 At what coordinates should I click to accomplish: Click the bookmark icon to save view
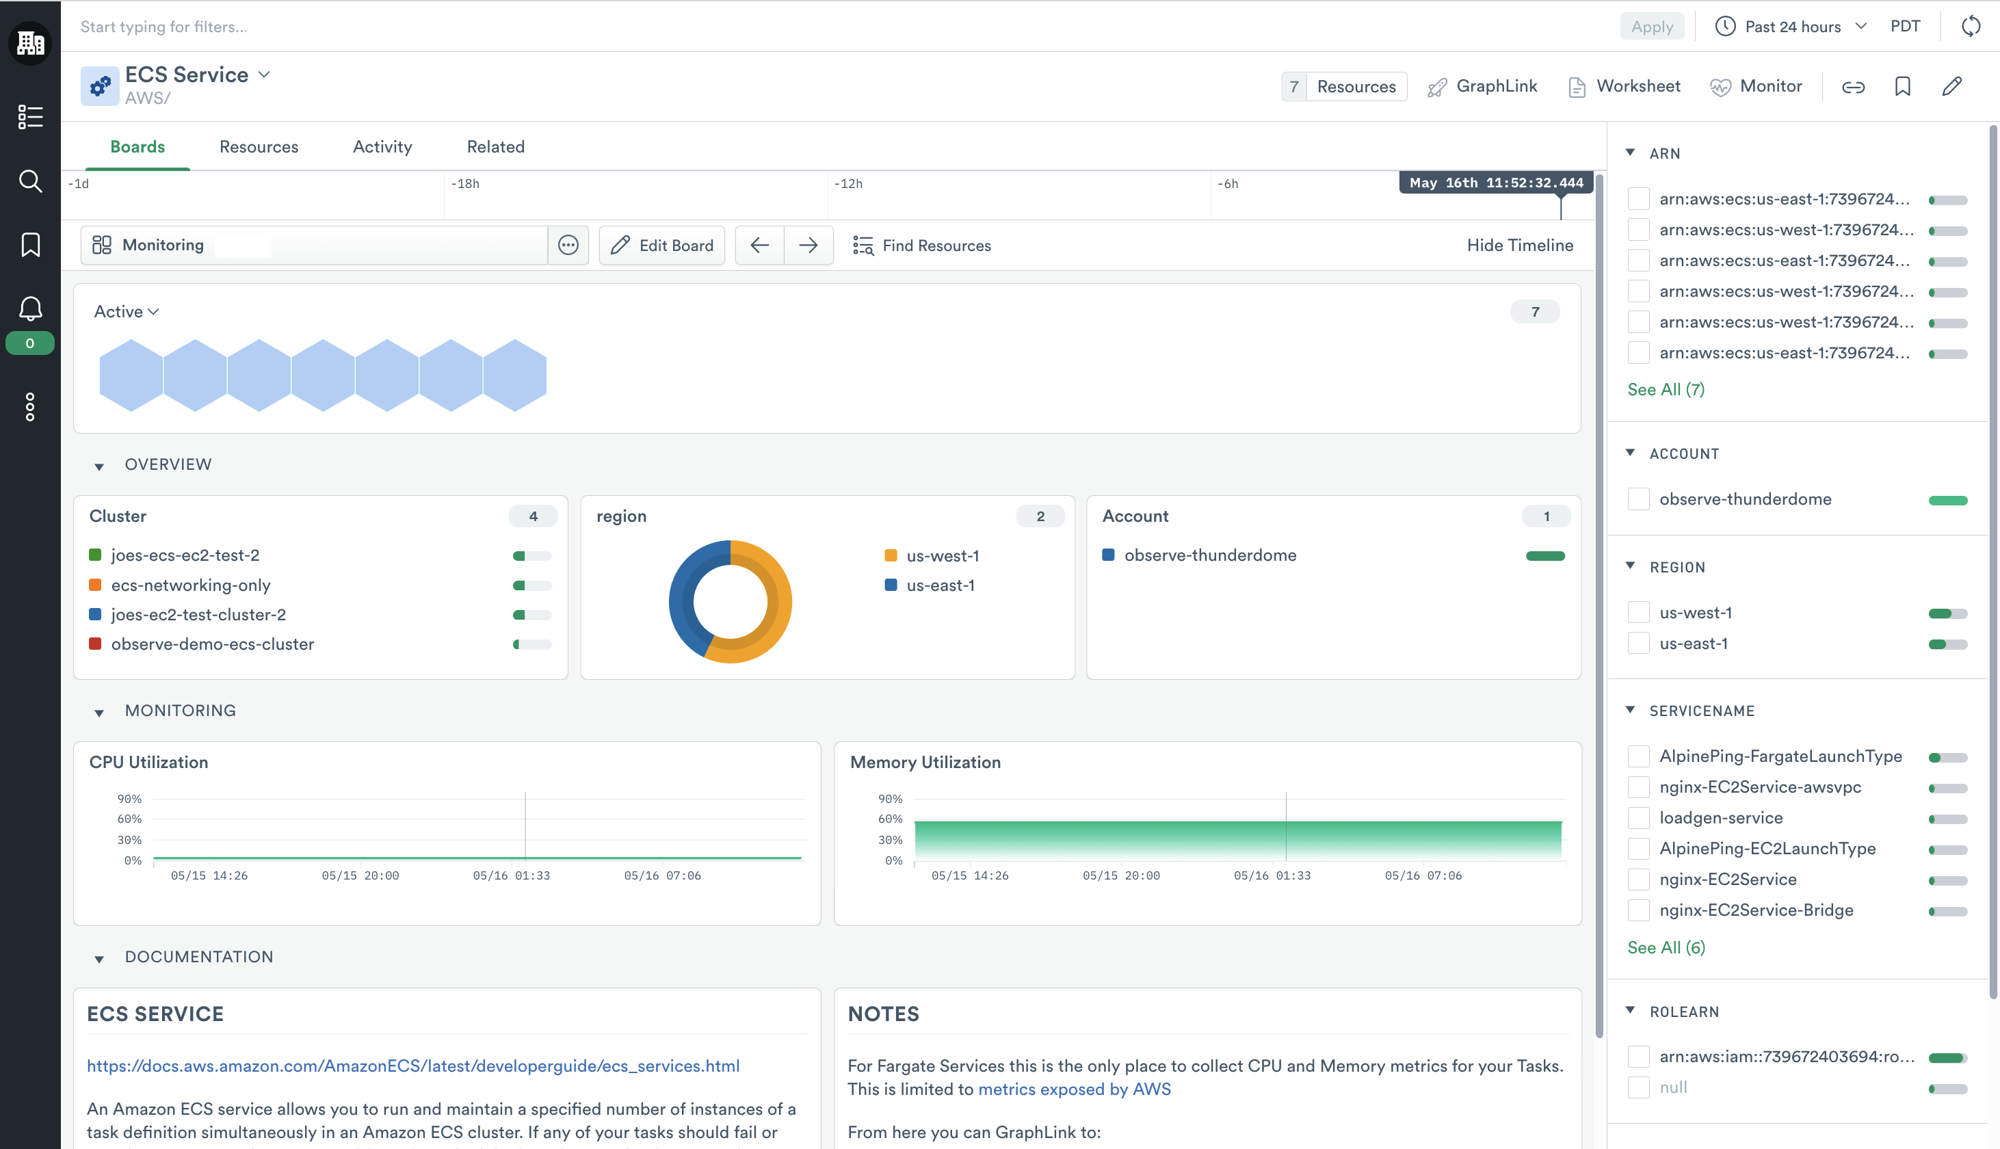[1902, 85]
